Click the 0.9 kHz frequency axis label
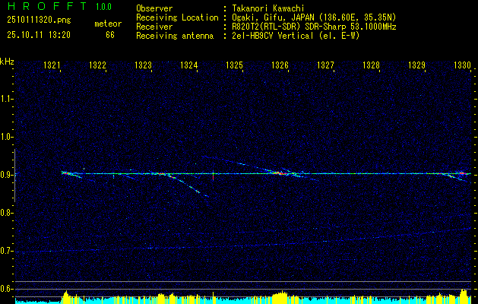The image size is (478, 304). tap(7, 175)
